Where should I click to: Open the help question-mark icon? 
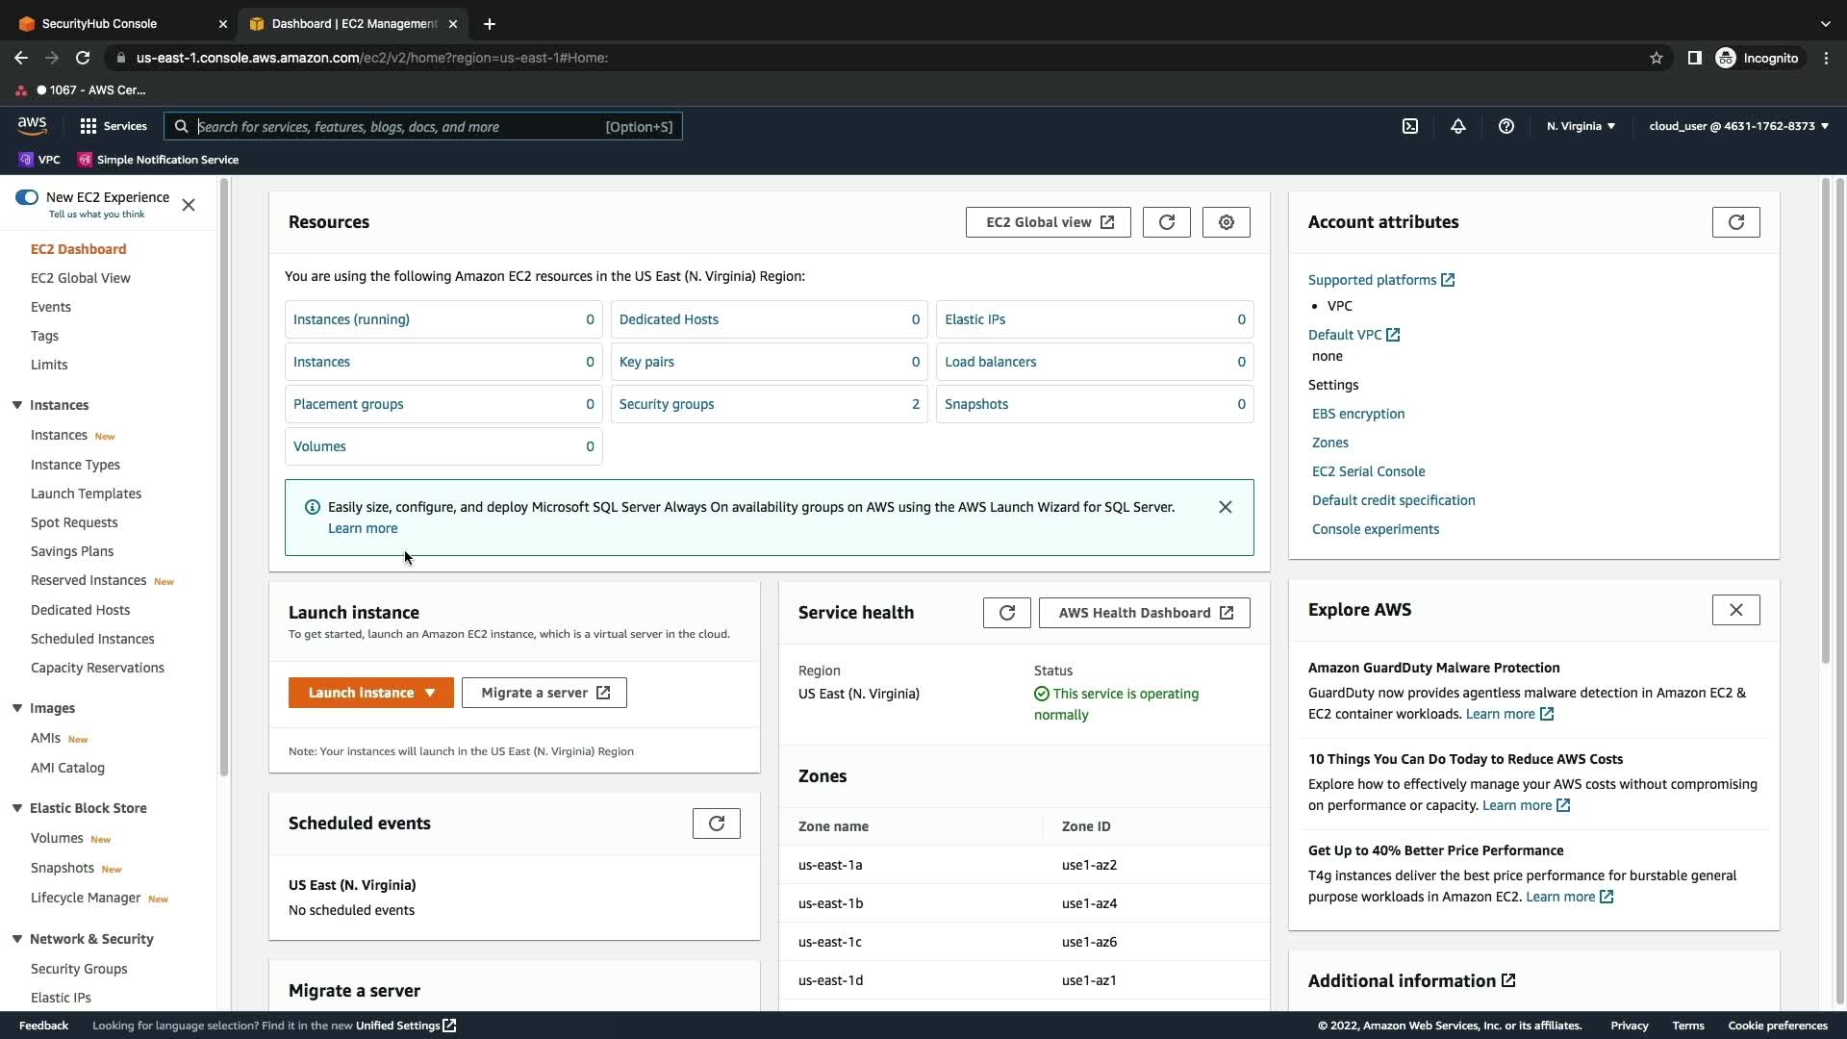[x=1506, y=126]
